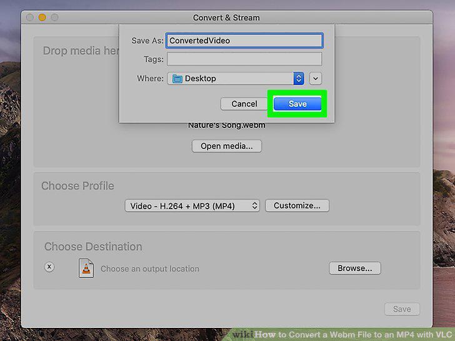
Task: Cancel the save dialog
Action: (244, 104)
